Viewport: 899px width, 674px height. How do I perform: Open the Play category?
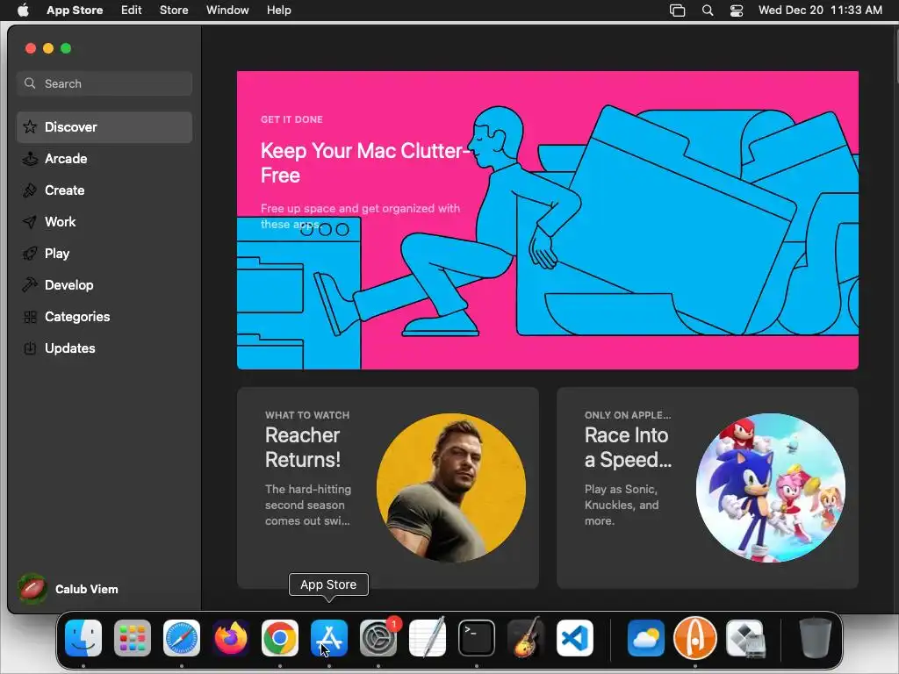pos(104,254)
